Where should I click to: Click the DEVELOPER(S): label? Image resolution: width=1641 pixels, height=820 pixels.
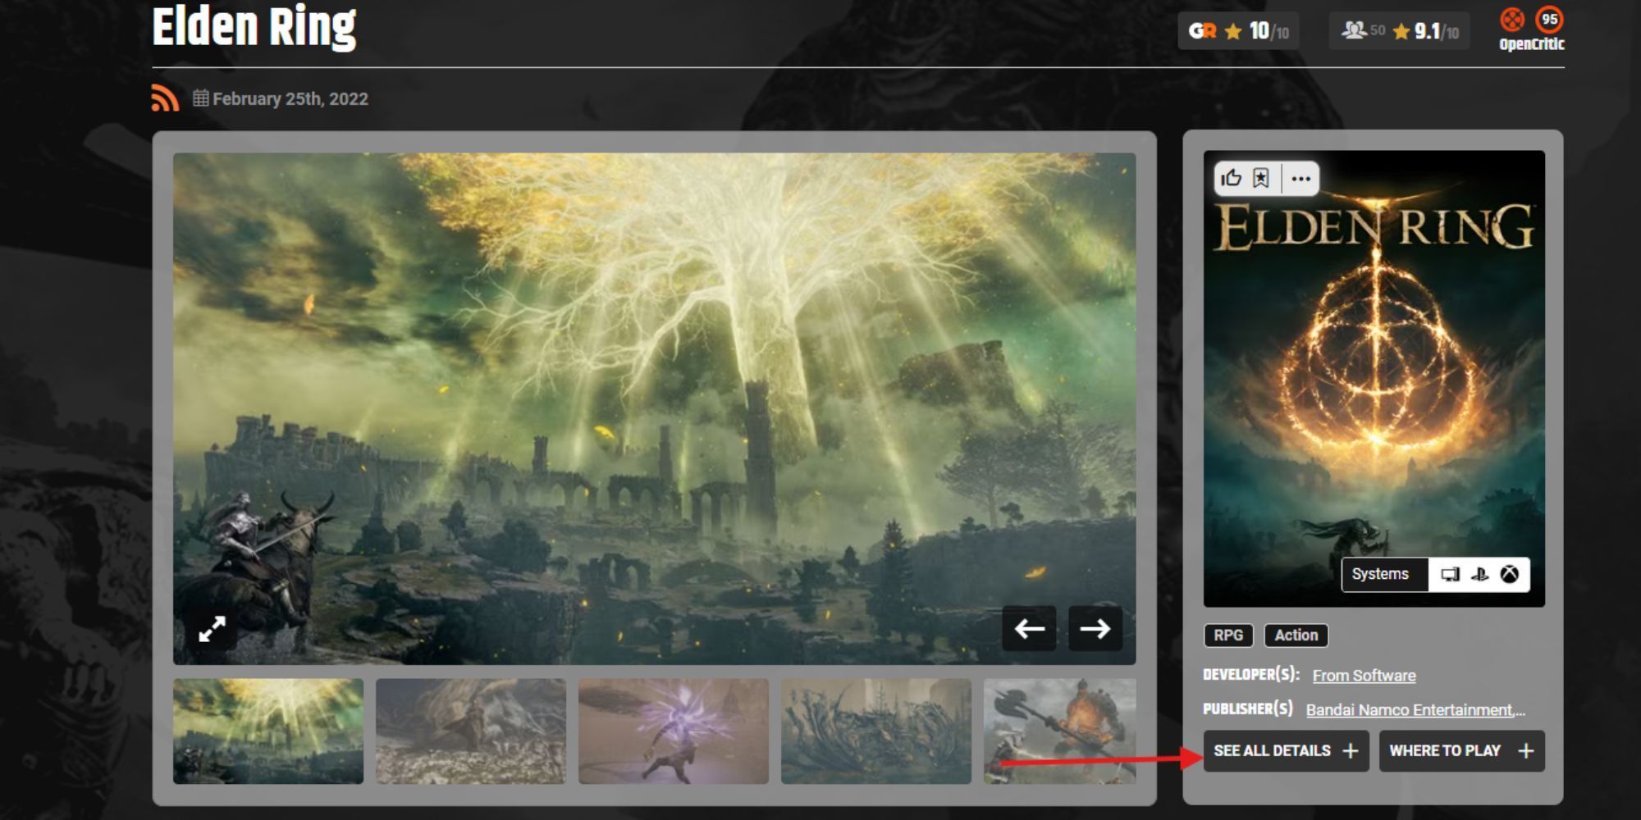[1251, 675]
